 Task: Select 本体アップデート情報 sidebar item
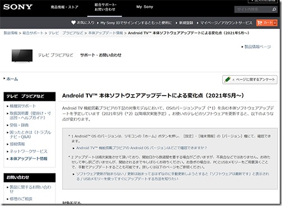click(x=29, y=158)
